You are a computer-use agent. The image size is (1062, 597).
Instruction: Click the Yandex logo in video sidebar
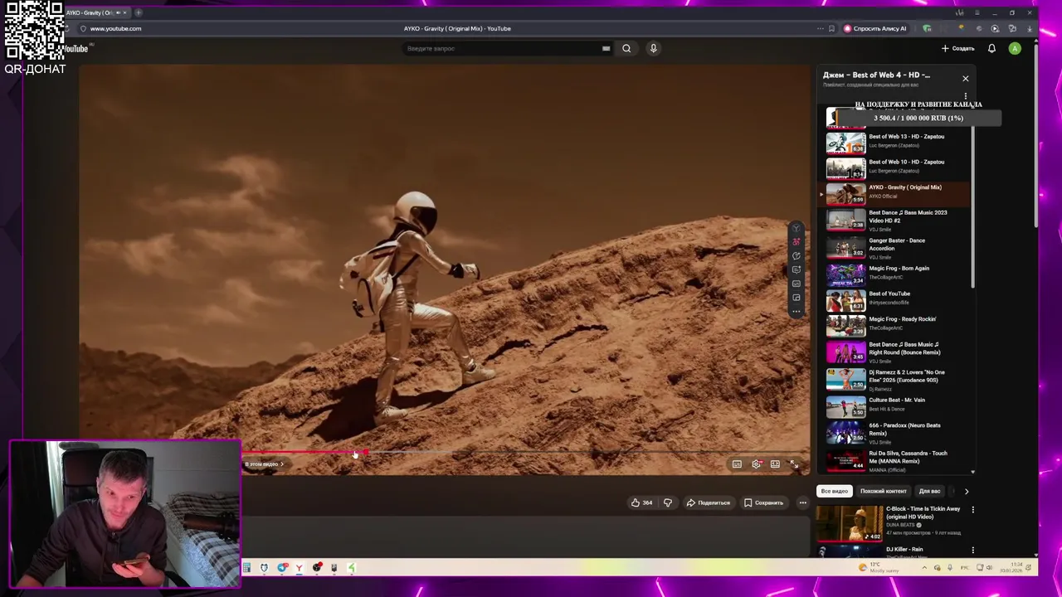[796, 228]
